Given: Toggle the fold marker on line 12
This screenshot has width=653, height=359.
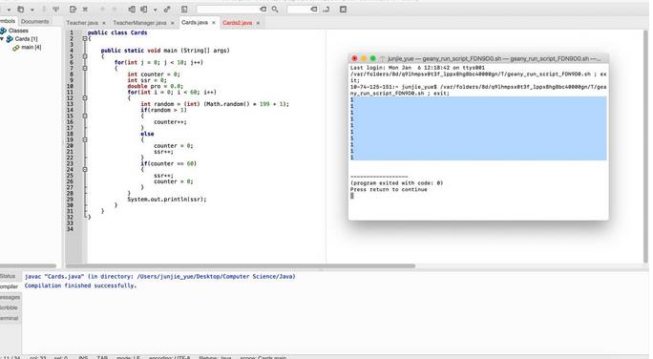Looking at the screenshot, I should tap(85, 98).
